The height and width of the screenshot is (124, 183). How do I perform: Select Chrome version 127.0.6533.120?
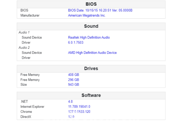click(x=79, y=112)
